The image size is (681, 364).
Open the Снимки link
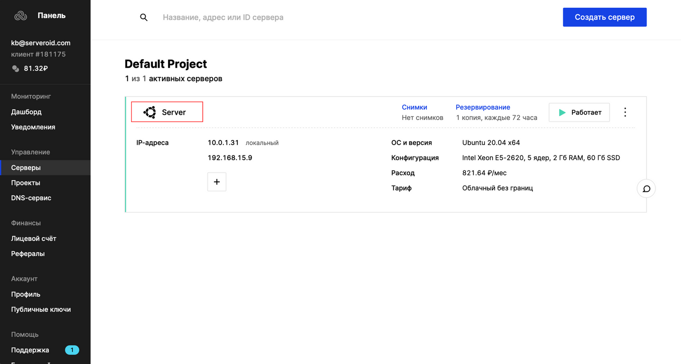414,107
